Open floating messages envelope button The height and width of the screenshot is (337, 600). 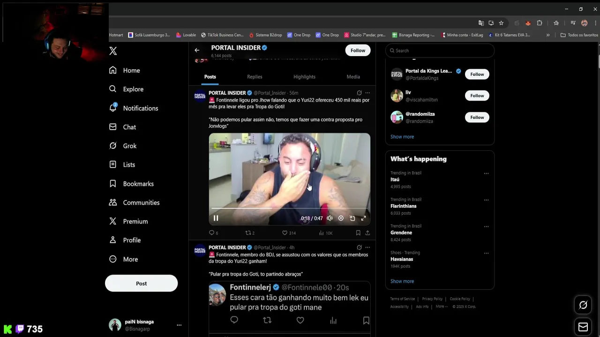point(583,327)
